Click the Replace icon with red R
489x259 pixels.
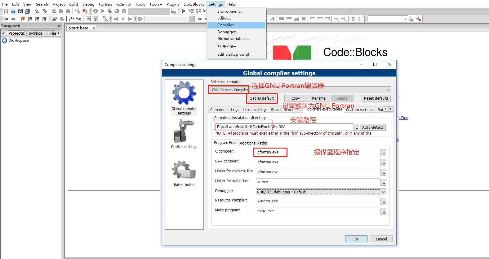click(x=85, y=11)
